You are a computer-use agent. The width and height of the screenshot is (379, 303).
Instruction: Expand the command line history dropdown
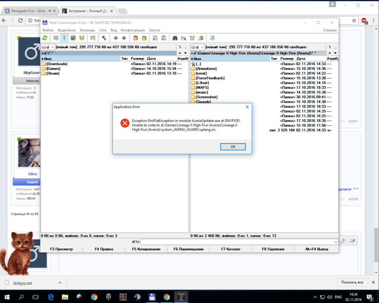[x=336, y=242]
